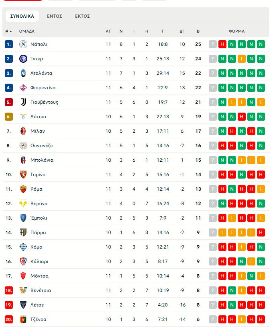Sort table by the # rank column

8,31
